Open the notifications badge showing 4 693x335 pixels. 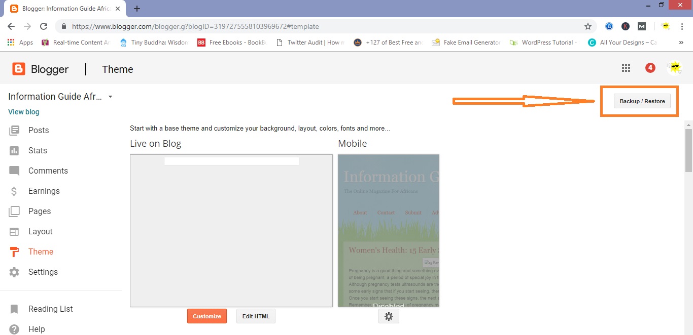coord(650,68)
